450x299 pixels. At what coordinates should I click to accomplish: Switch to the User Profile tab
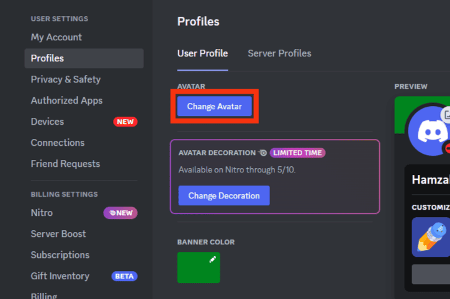click(202, 53)
